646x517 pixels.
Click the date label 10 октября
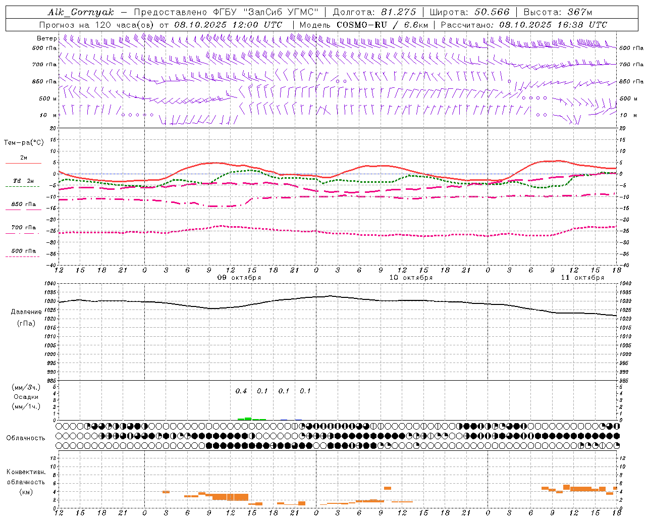[411, 278]
